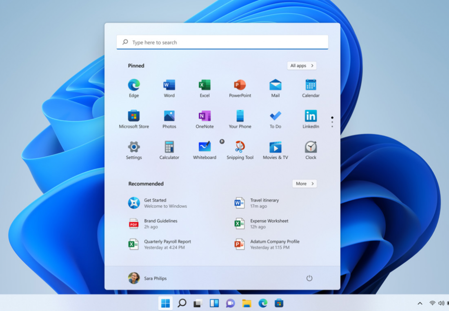
Task: Open File Explorer on the taskbar
Action: click(247, 303)
